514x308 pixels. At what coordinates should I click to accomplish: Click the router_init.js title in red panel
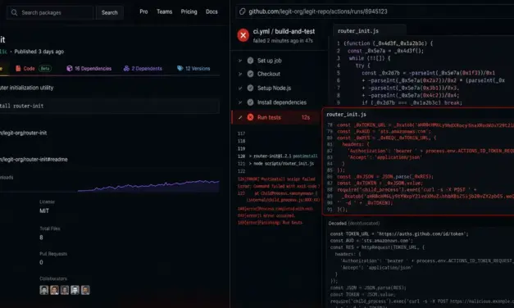[x=346, y=115]
